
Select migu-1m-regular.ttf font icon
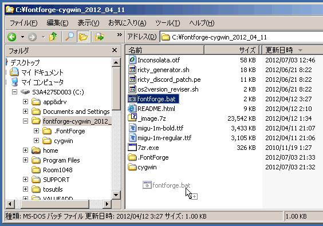tap(132, 138)
